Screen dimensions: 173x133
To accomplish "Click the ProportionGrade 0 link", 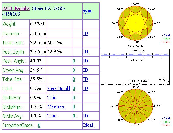I will click(39, 125).
